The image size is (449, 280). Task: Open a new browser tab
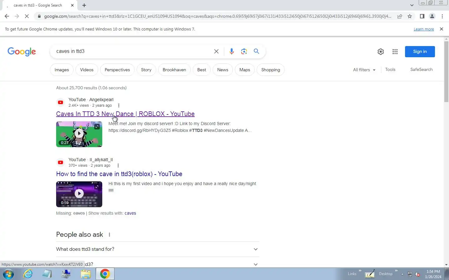[x=84, y=5]
